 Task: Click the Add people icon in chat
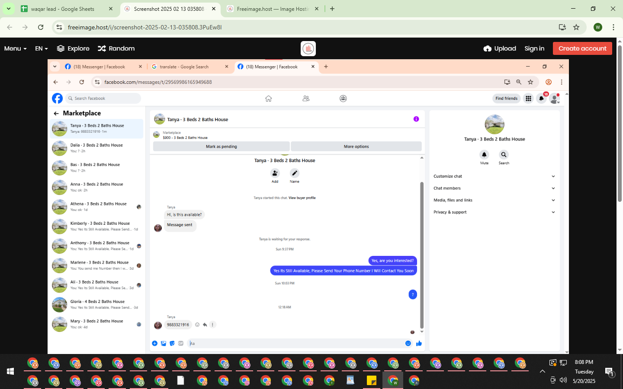tap(275, 173)
